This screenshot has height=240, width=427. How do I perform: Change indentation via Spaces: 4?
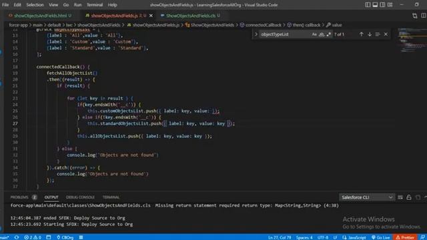(304, 237)
